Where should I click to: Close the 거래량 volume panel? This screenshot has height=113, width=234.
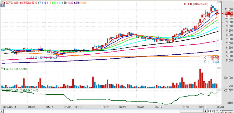click(x=220, y=68)
